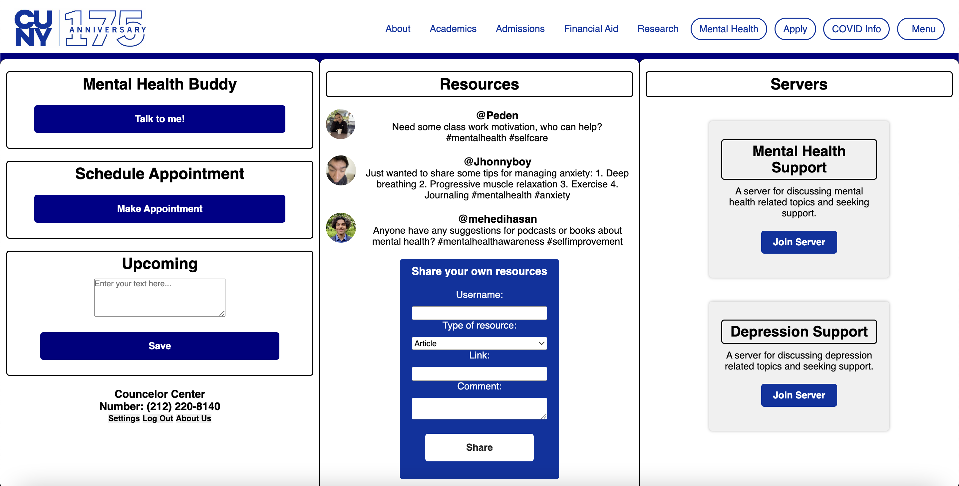Click the Apply button in header
The height and width of the screenshot is (486, 959).
(795, 29)
